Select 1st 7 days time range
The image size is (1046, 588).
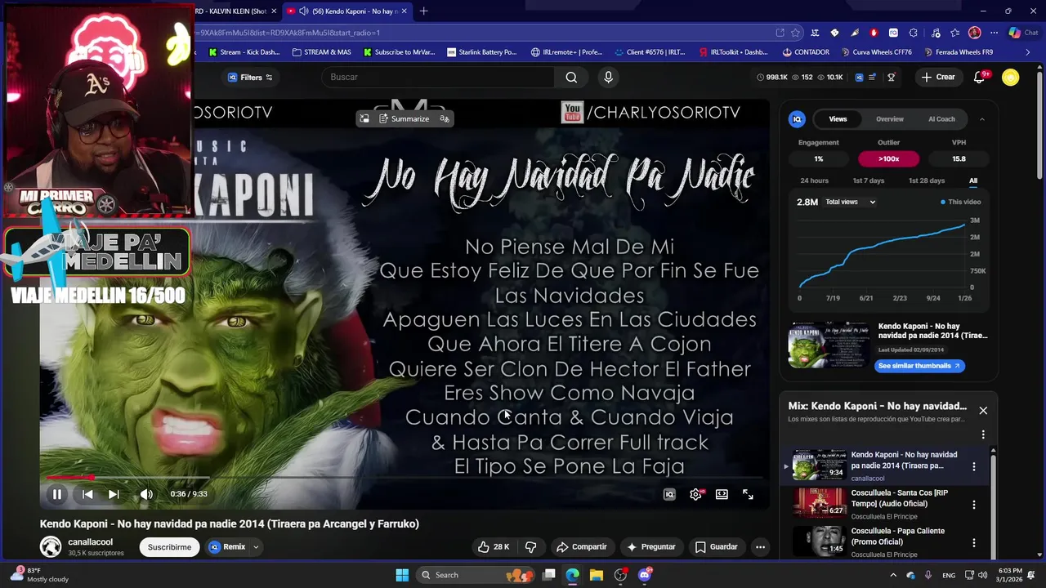click(869, 180)
